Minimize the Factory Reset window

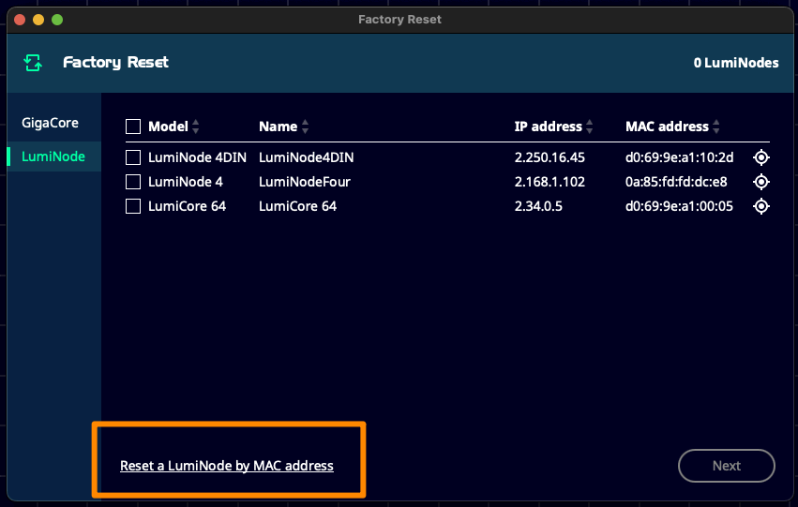[x=38, y=20]
